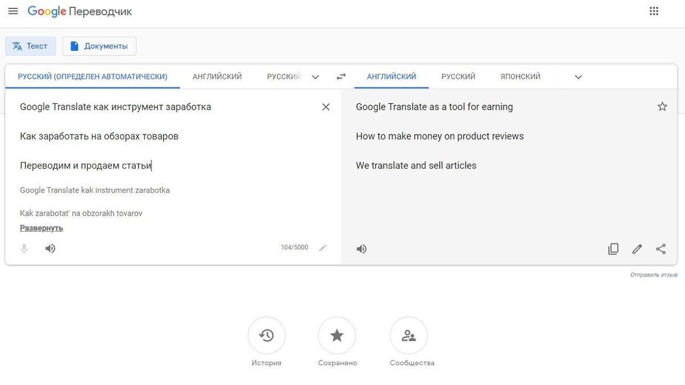Screen dimensions: 685x385
Task: Open История round button
Action: (x=267, y=335)
